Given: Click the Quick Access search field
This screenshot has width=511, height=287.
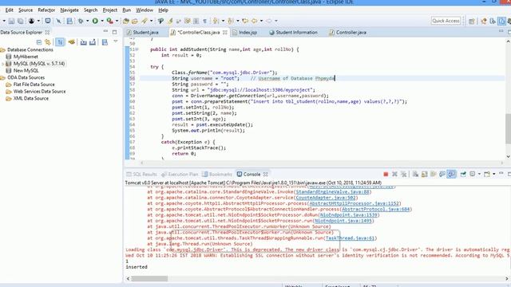Looking at the screenshot, I should 446,21.
